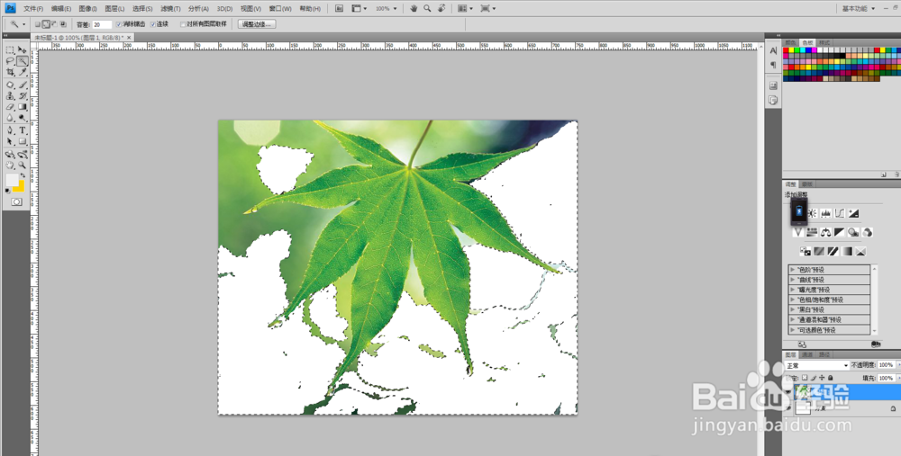Select the Brush tool
This screenshot has height=456, width=901.
click(23, 85)
